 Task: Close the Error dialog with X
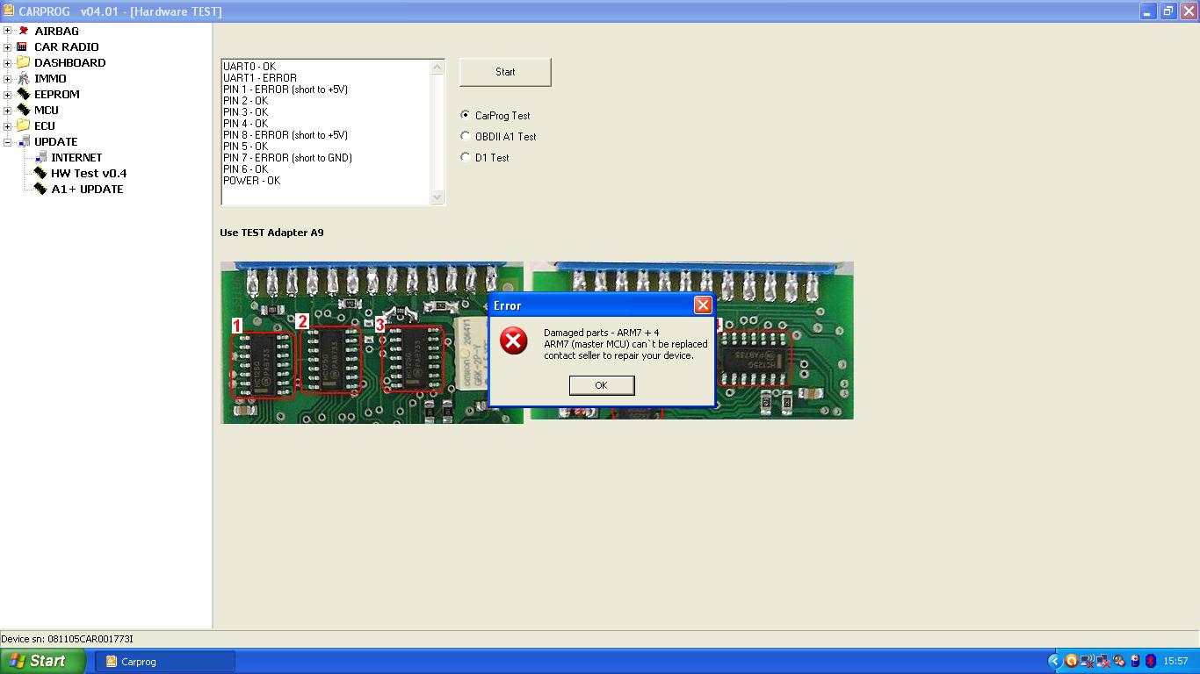pyautogui.click(x=703, y=305)
